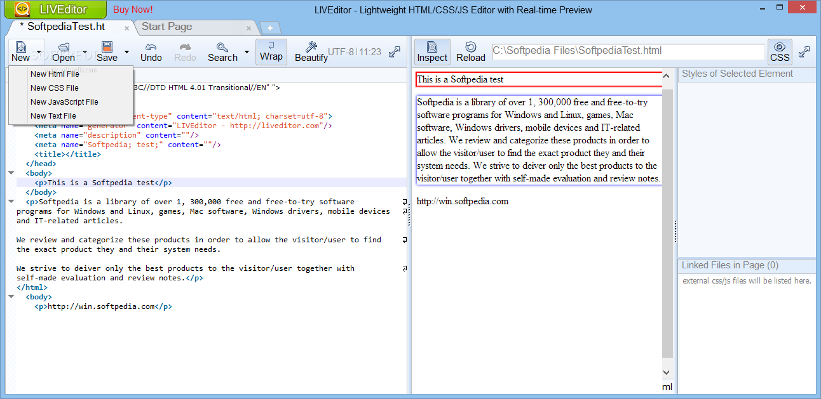821x399 pixels.
Task: Toggle the CSS eye panel button
Action: 780,51
